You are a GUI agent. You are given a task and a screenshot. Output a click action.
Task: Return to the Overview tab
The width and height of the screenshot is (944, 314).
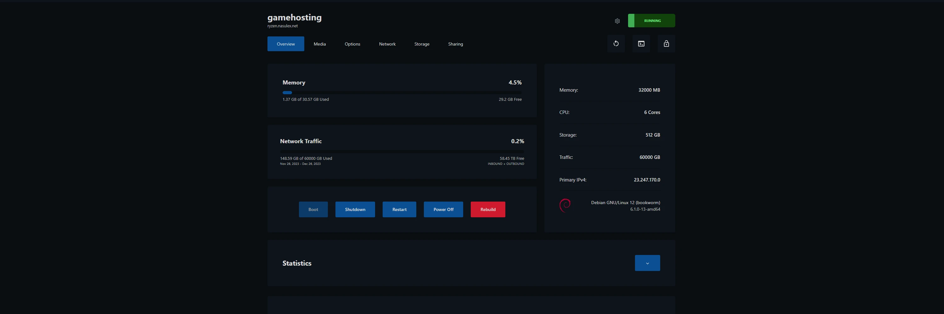[x=286, y=44]
